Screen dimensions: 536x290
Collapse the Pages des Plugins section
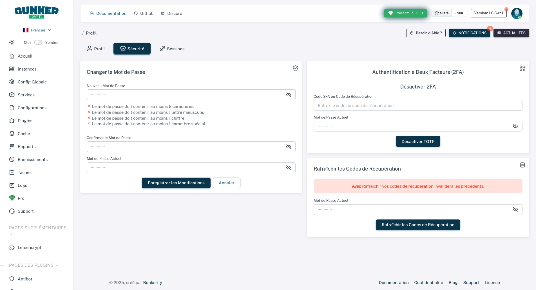point(57,266)
